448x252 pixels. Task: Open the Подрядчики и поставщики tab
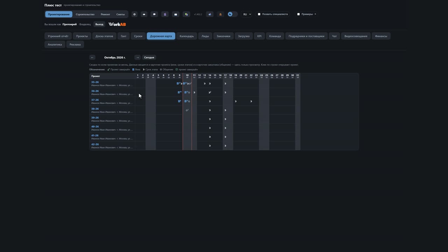coord(306,36)
